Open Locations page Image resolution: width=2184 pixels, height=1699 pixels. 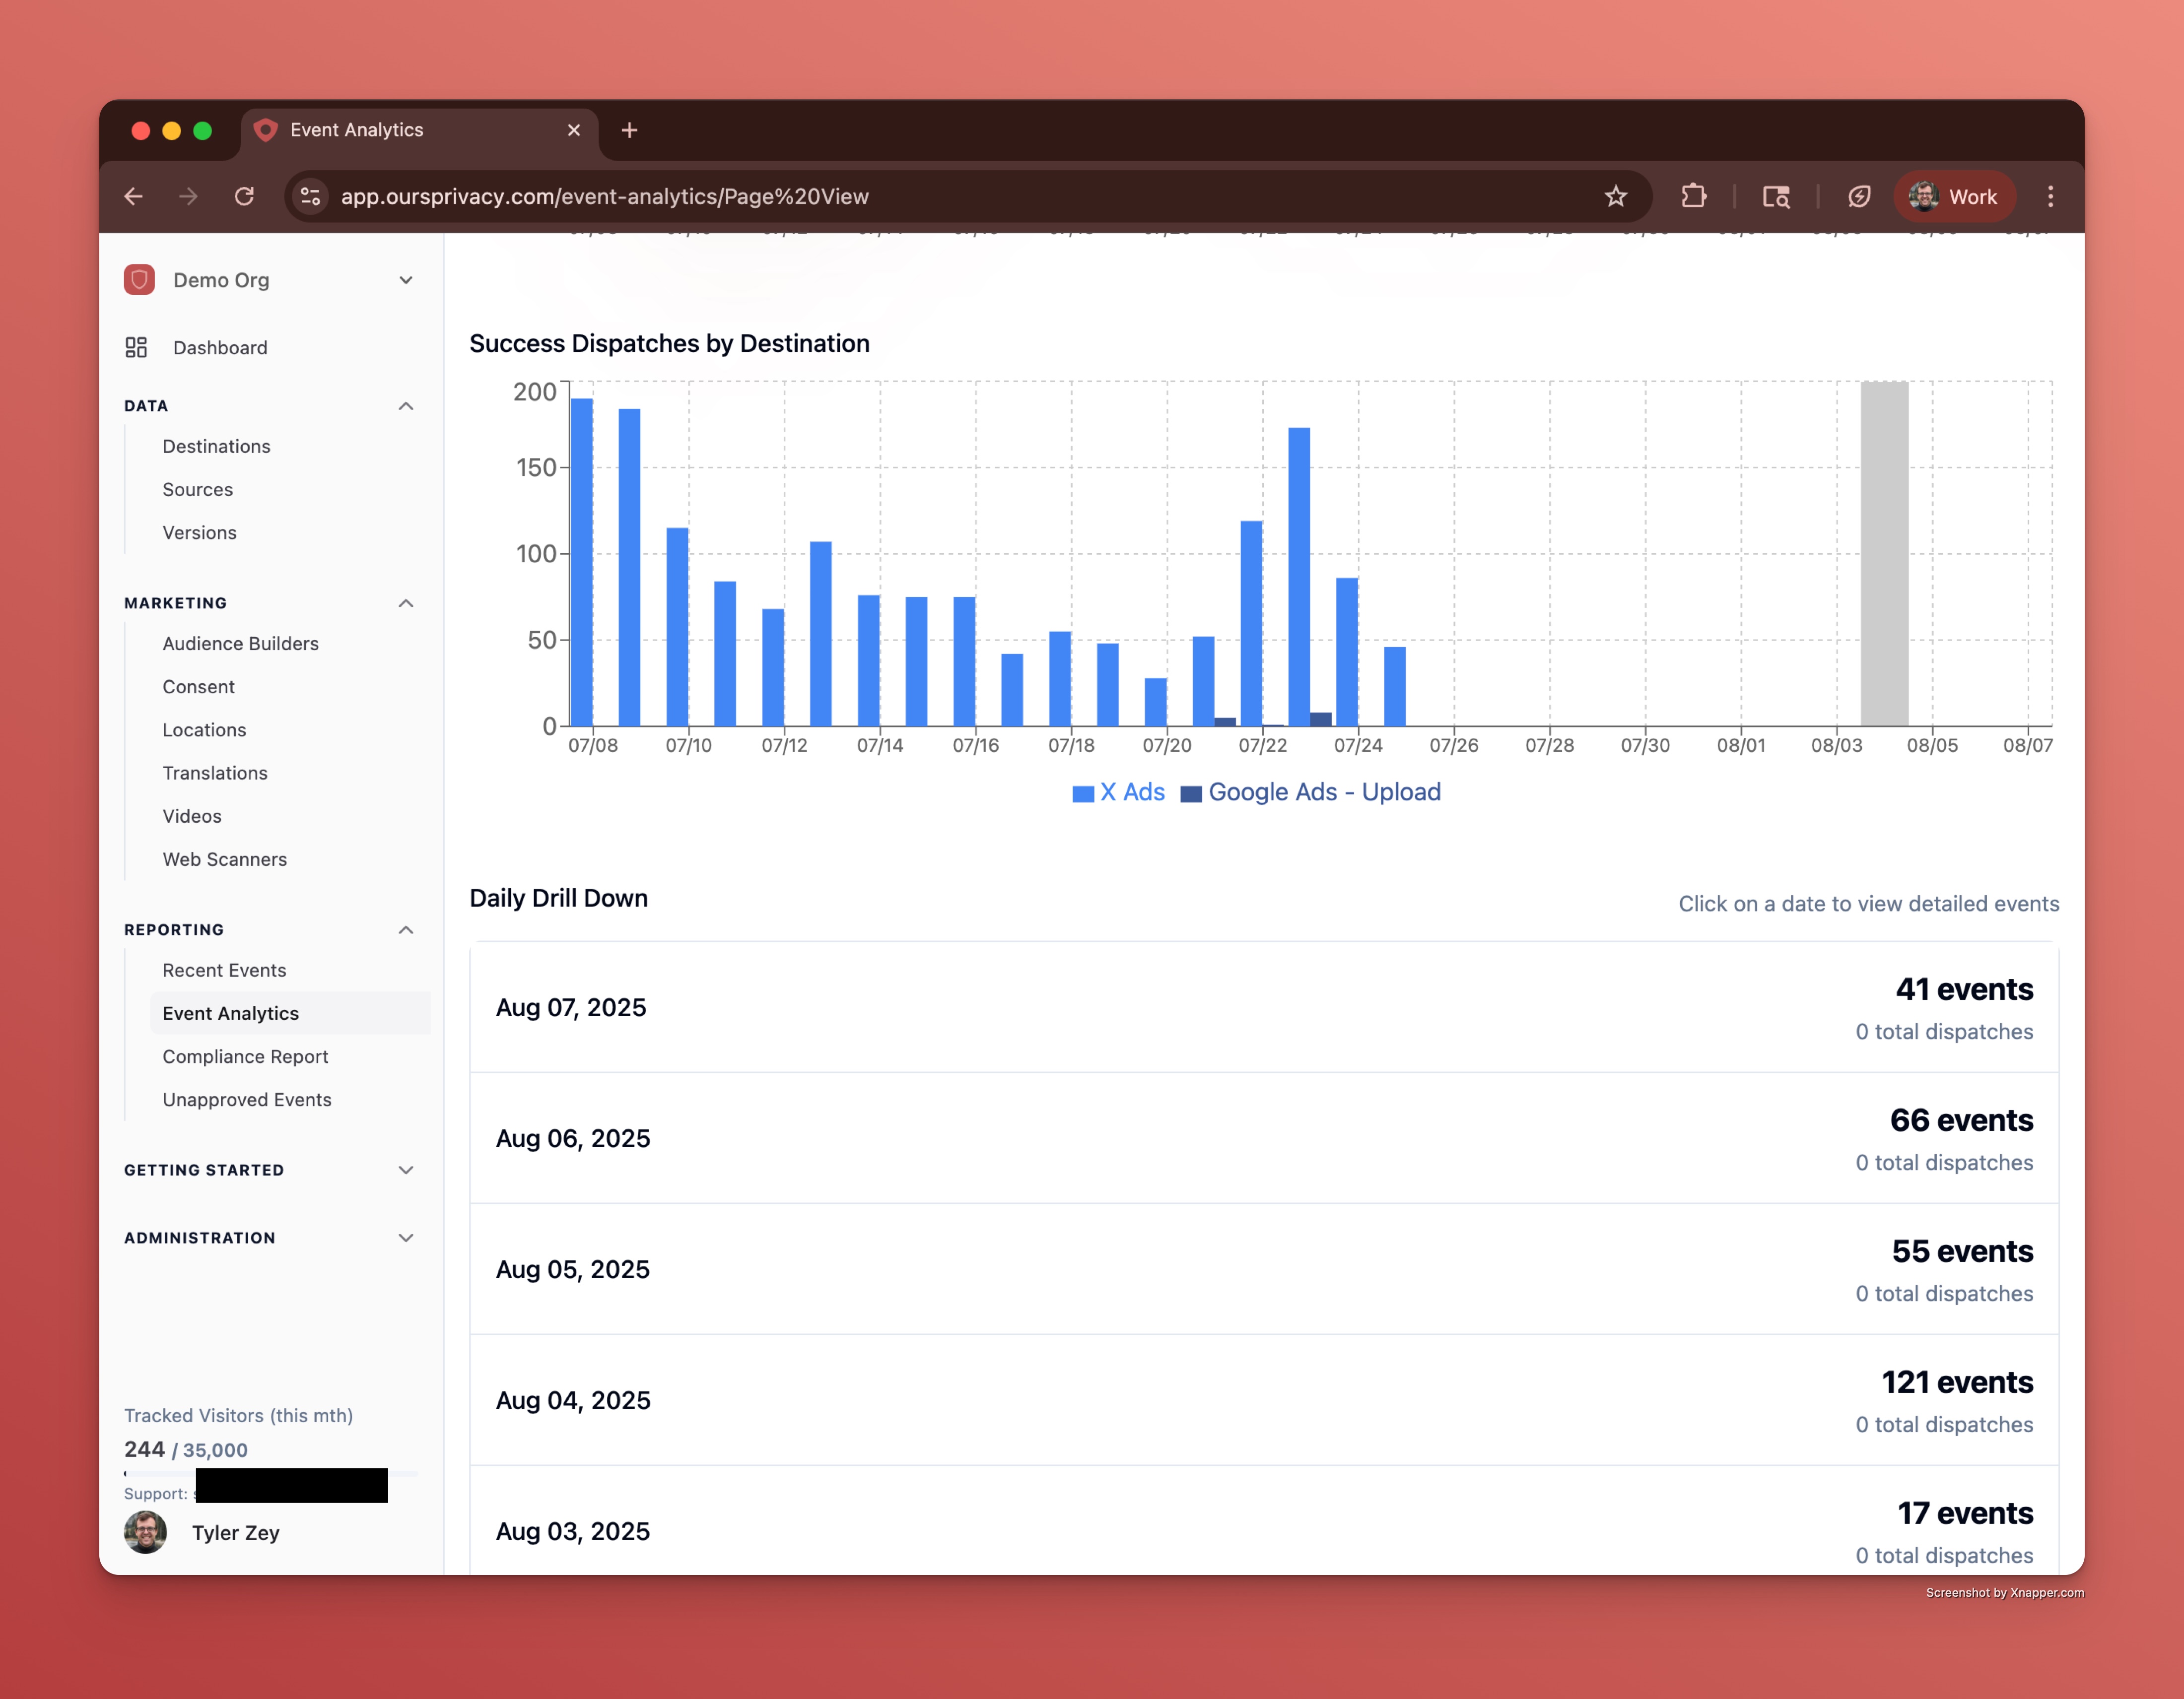tap(204, 729)
